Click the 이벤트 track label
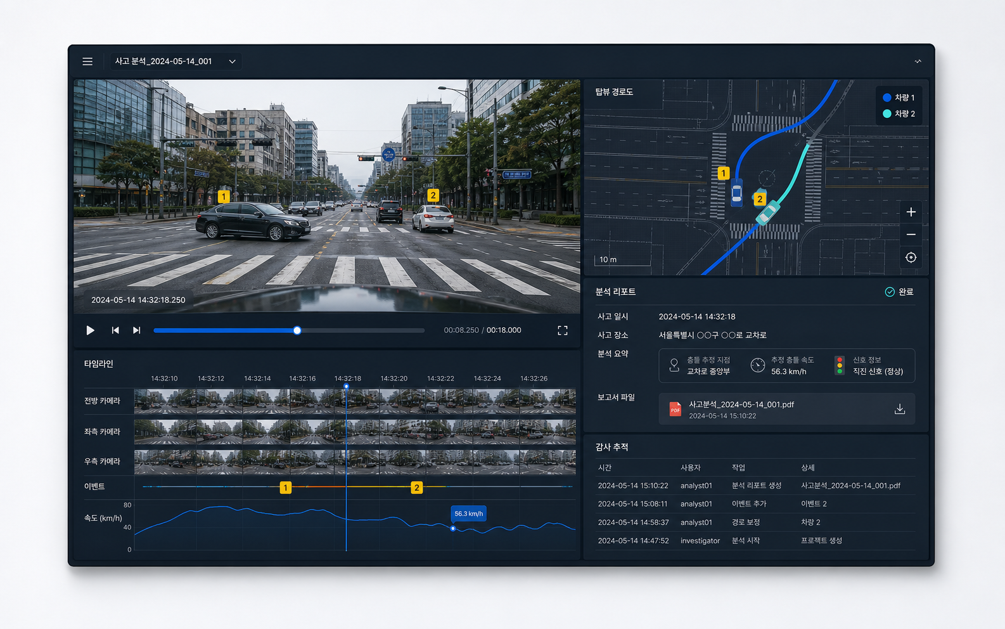The width and height of the screenshot is (1005, 629). click(94, 486)
